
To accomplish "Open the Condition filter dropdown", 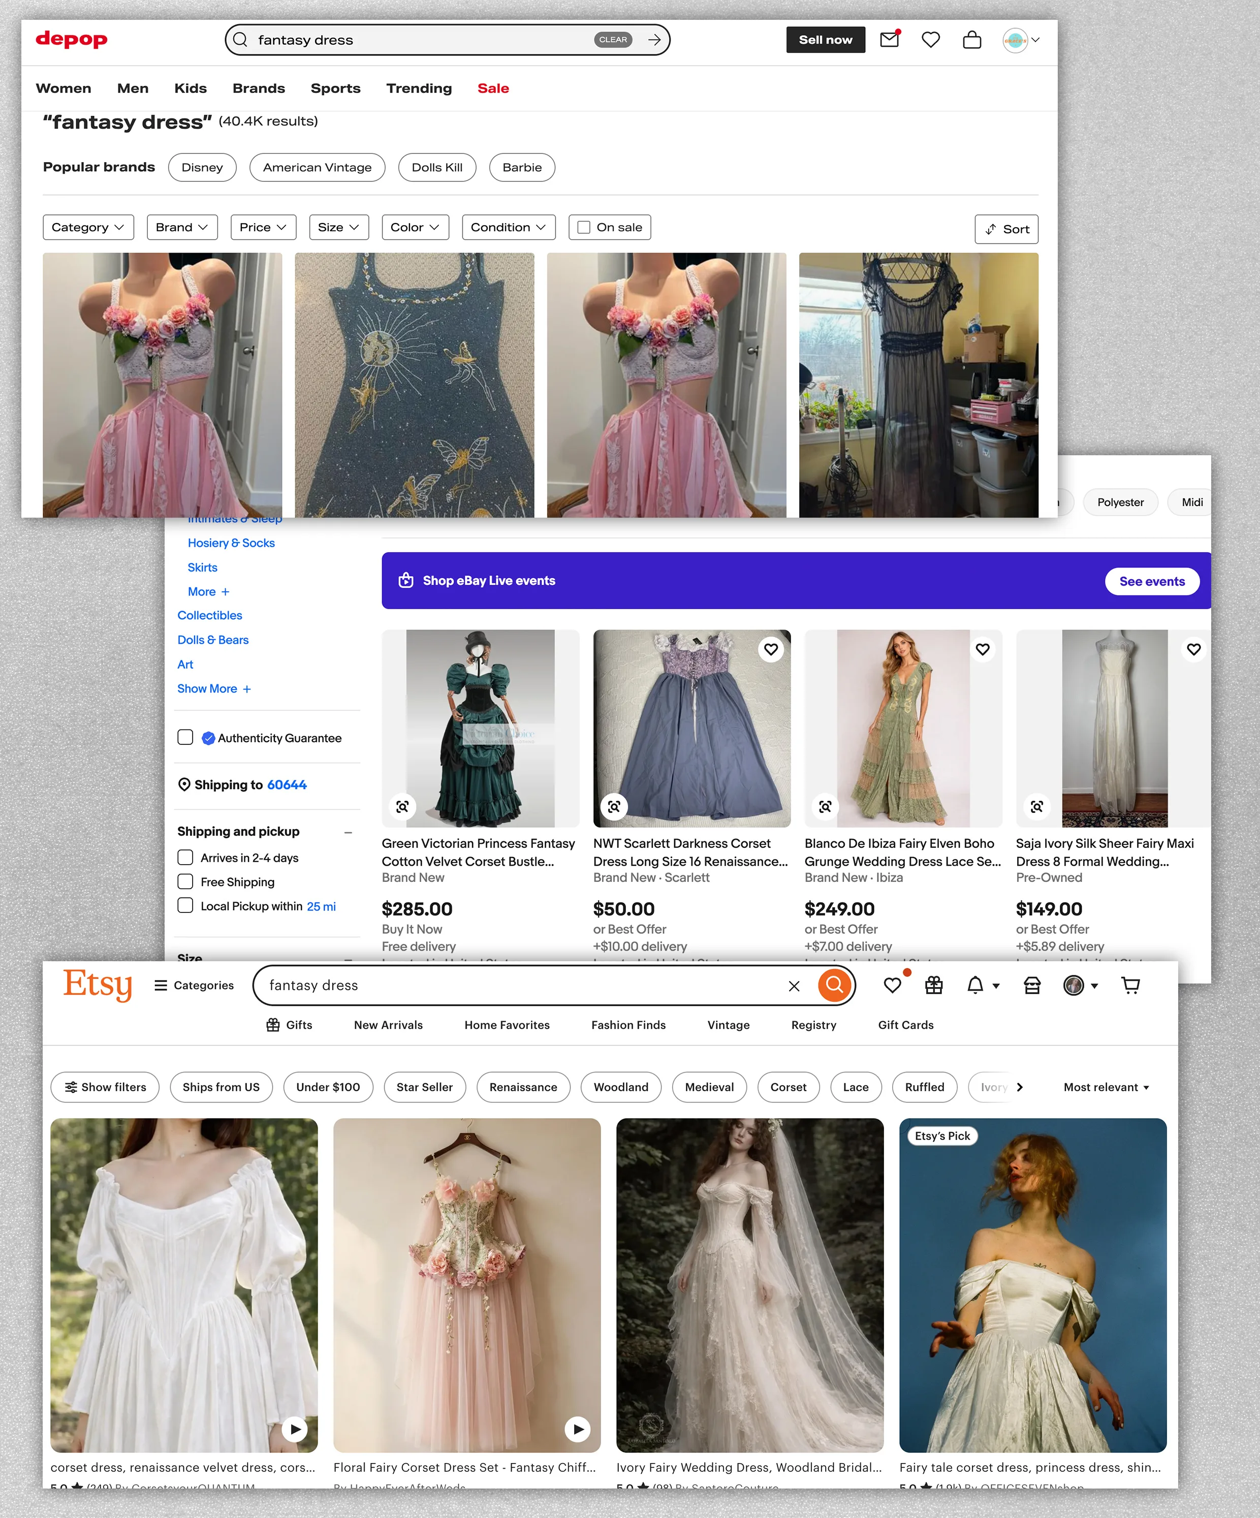I will [508, 227].
